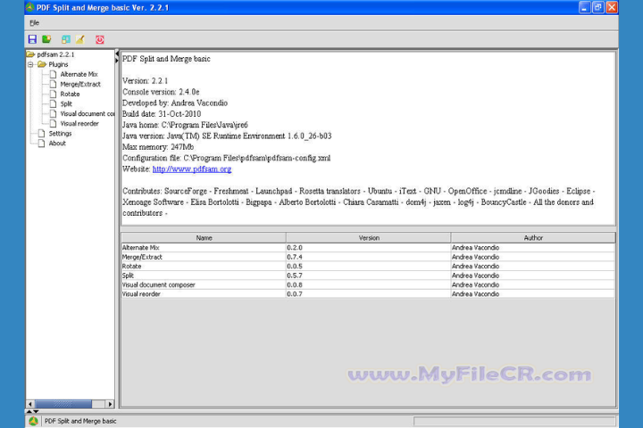Select Visual document composer table cell

(204, 284)
